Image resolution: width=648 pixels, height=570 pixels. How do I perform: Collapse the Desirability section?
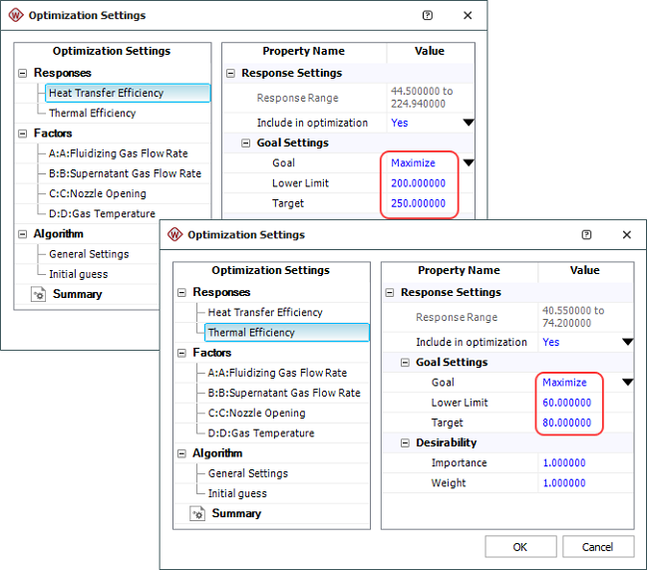pos(407,442)
